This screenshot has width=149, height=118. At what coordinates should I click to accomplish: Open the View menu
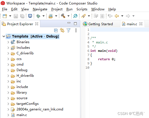point(25,9)
